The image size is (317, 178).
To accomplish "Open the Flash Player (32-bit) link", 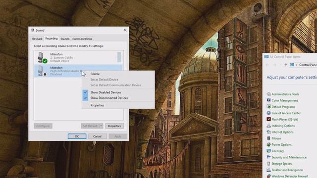I will point(285,119).
